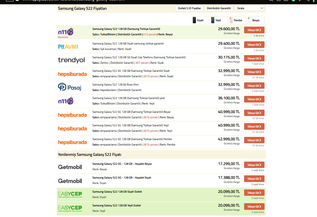Go to site for hepsiburada Siyah 32.999,00 TL
Image resolution: width=317 pixels, height=217 pixels.
254,72
